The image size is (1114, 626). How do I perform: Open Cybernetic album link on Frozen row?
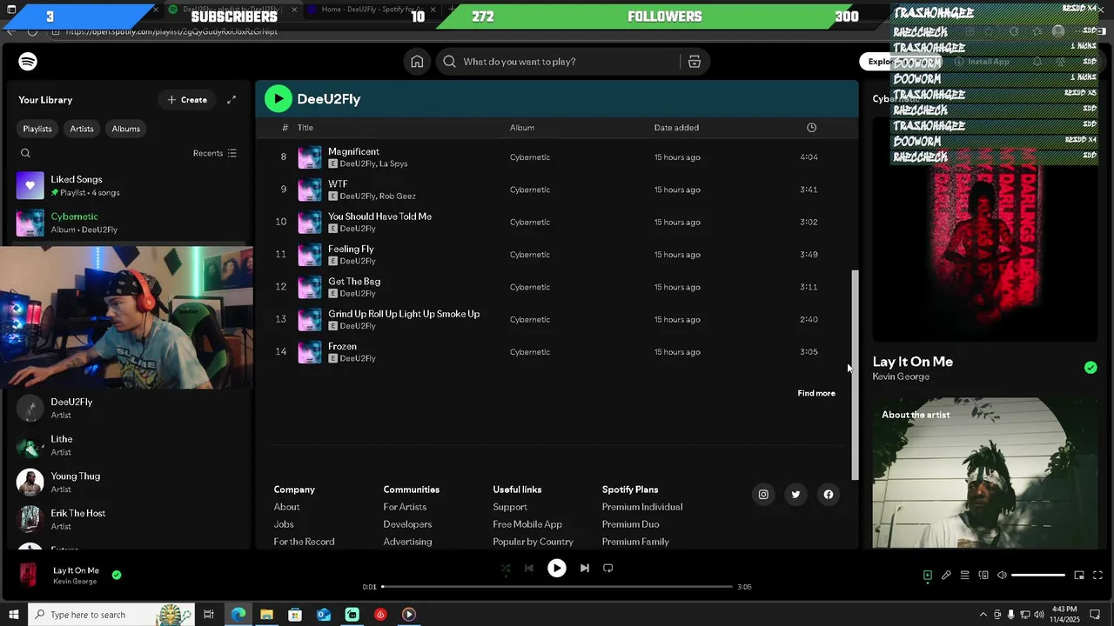[x=530, y=352]
